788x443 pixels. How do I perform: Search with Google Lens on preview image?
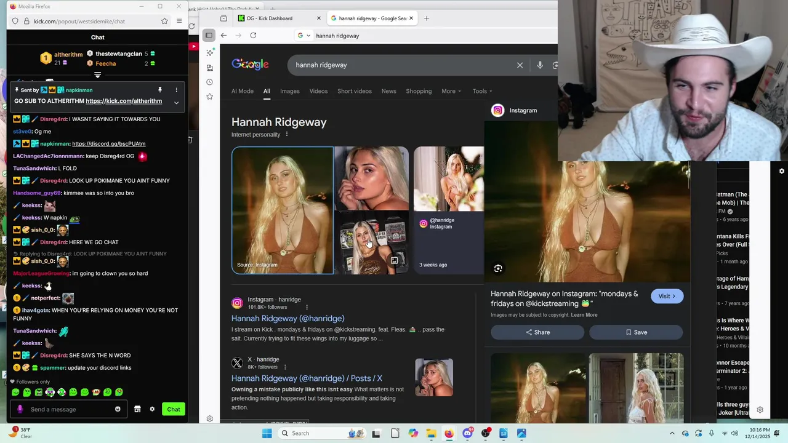click(498, 268)
